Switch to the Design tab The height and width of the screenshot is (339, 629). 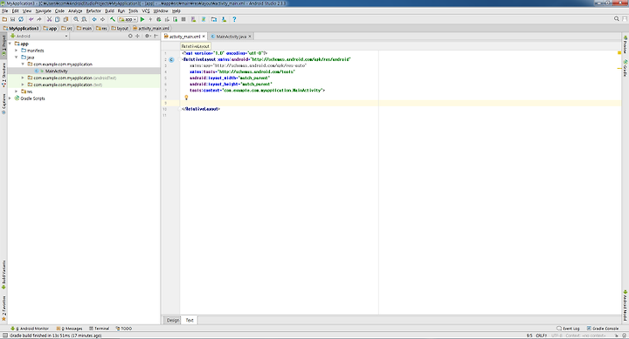tap(173, 320)
